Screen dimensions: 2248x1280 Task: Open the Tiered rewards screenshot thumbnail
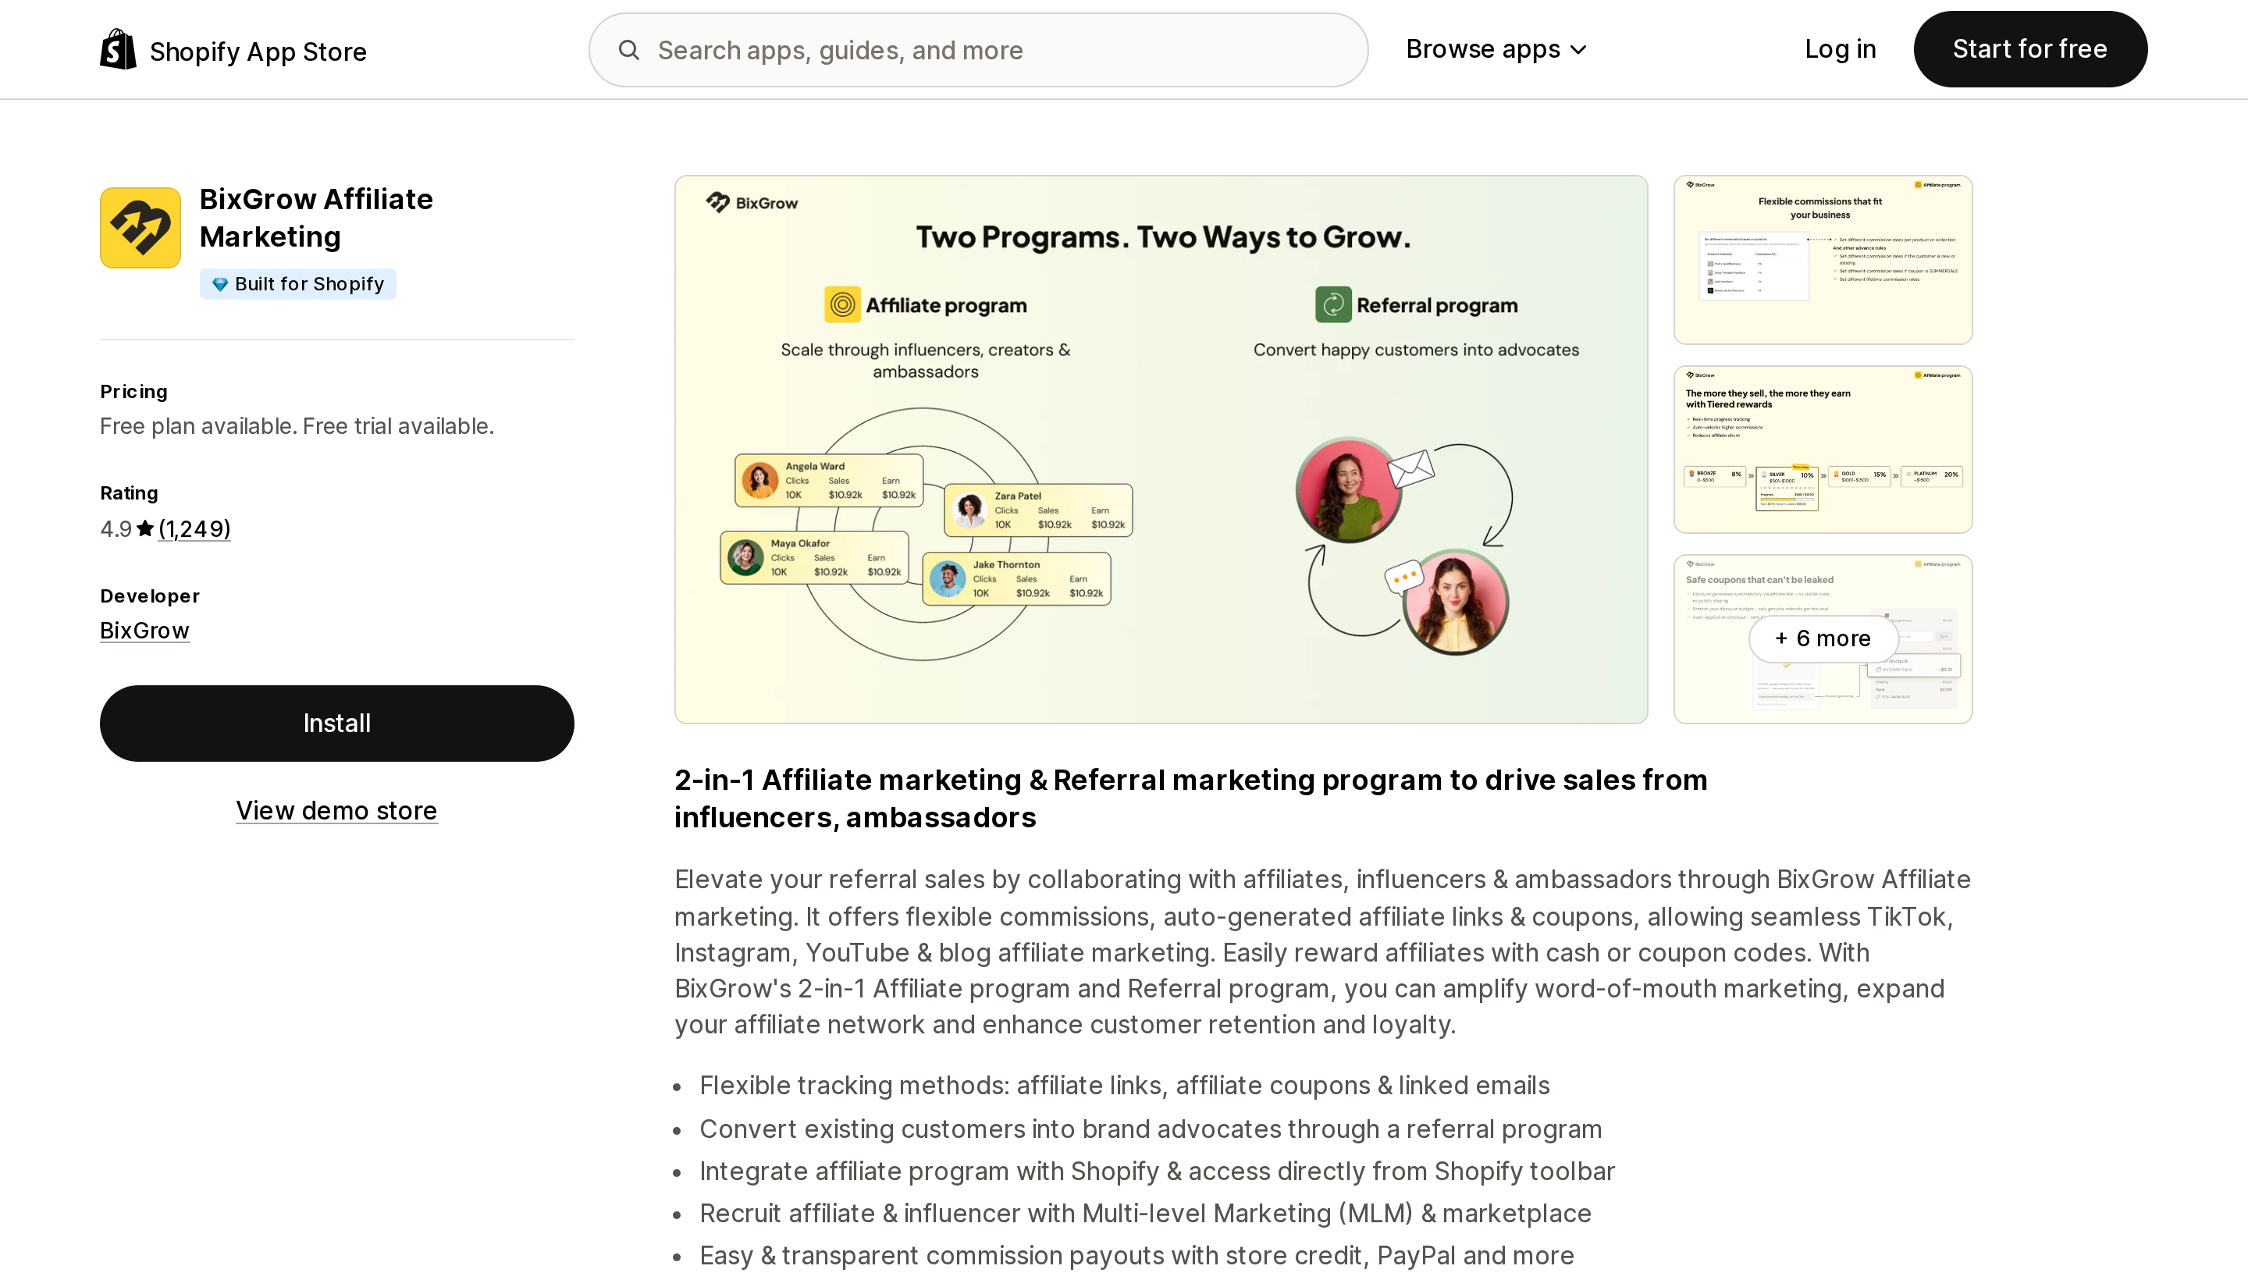pyautogui.click(x=1823, y=450)
